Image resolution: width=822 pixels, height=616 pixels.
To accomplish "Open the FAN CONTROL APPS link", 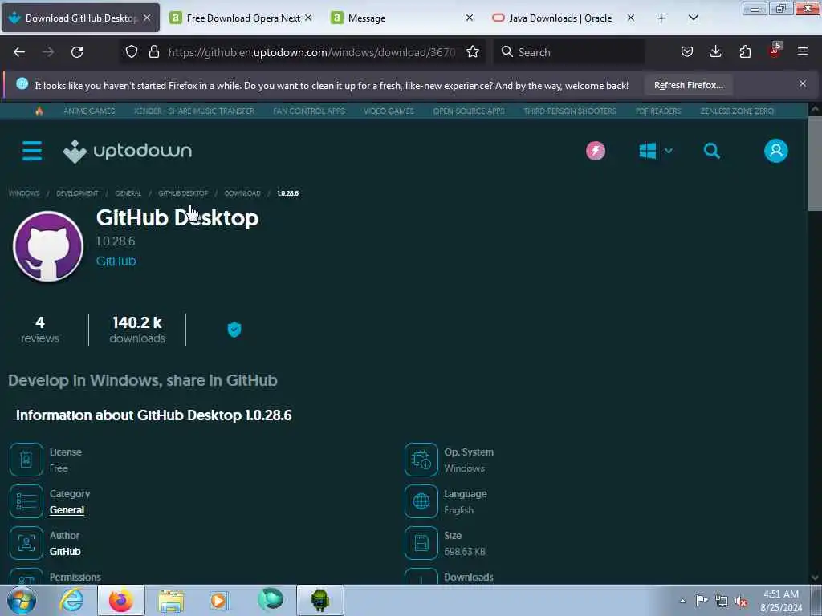I will 309,111.
